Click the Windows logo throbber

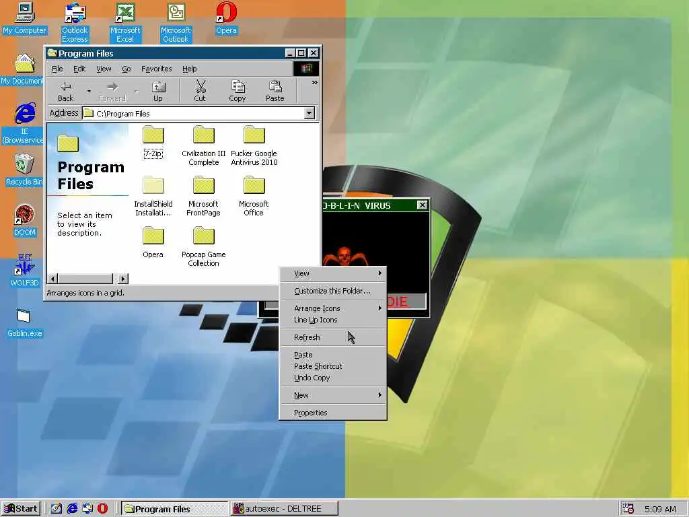[x=306, y=69]
